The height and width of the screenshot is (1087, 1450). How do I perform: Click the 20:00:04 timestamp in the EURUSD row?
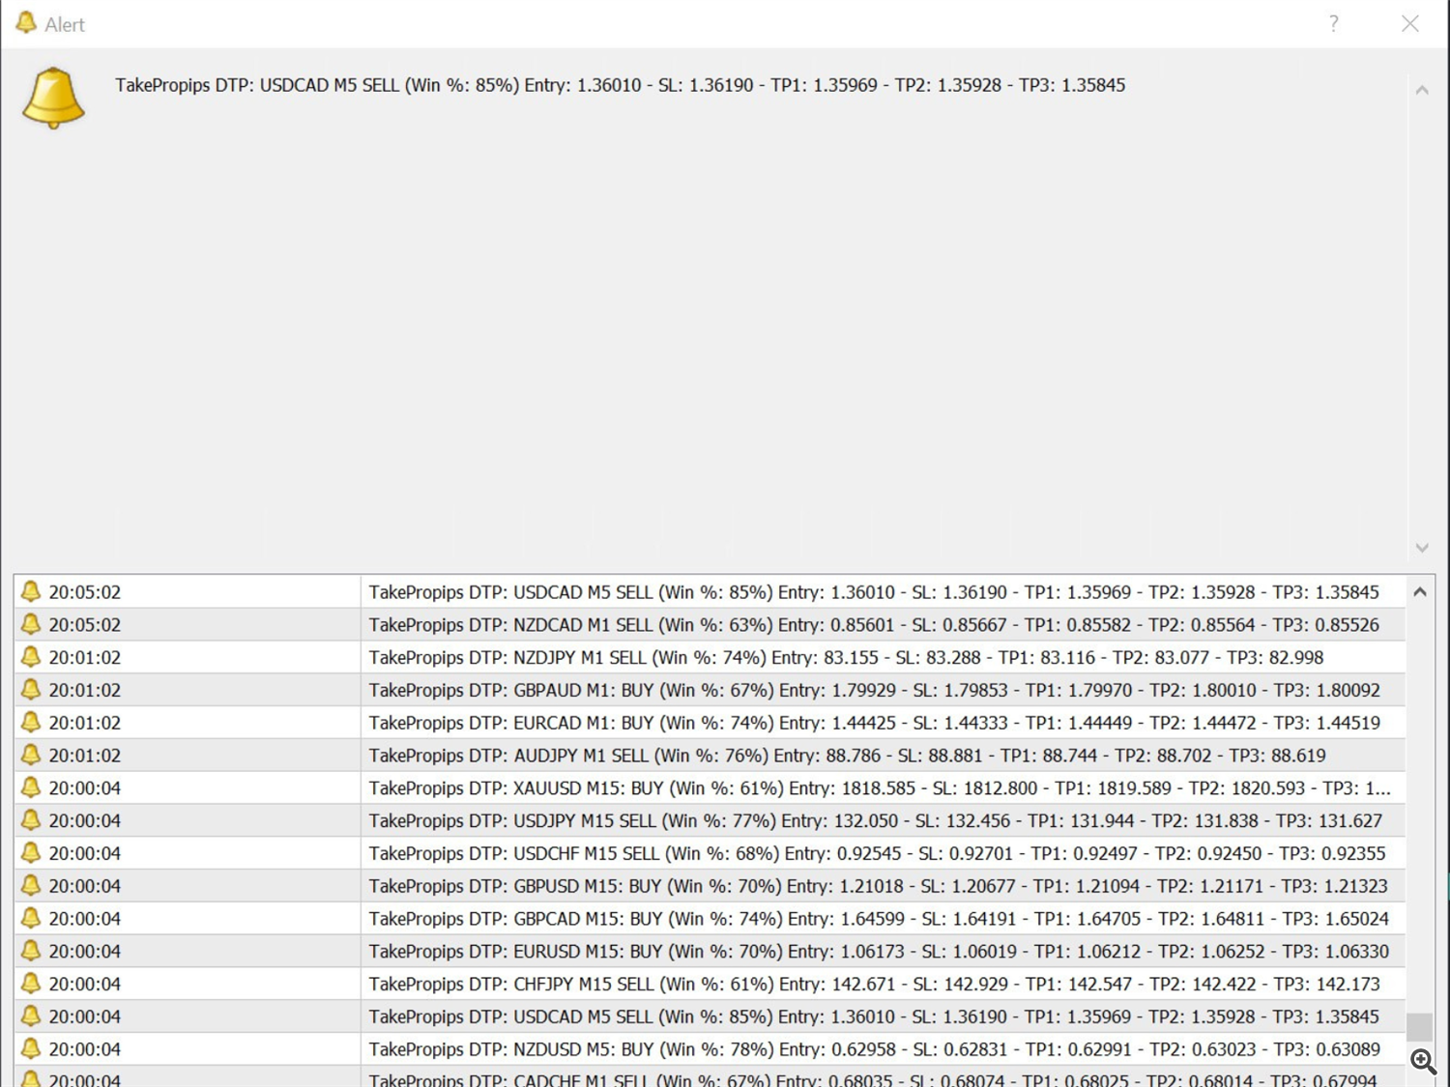[85, 952]
